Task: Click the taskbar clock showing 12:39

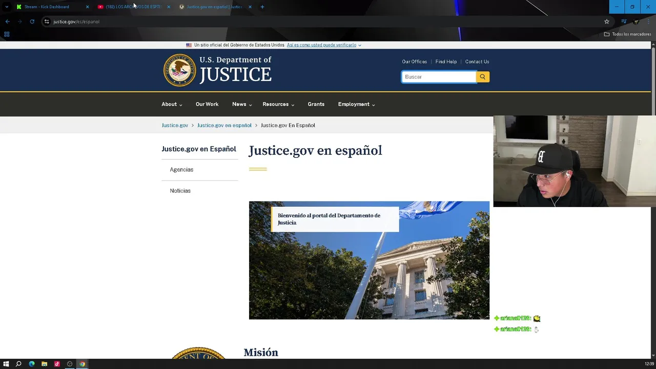Action: click(649, 364)
